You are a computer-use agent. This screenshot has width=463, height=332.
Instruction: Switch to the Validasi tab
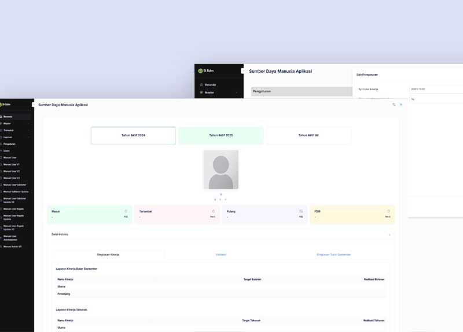(221, 254)
